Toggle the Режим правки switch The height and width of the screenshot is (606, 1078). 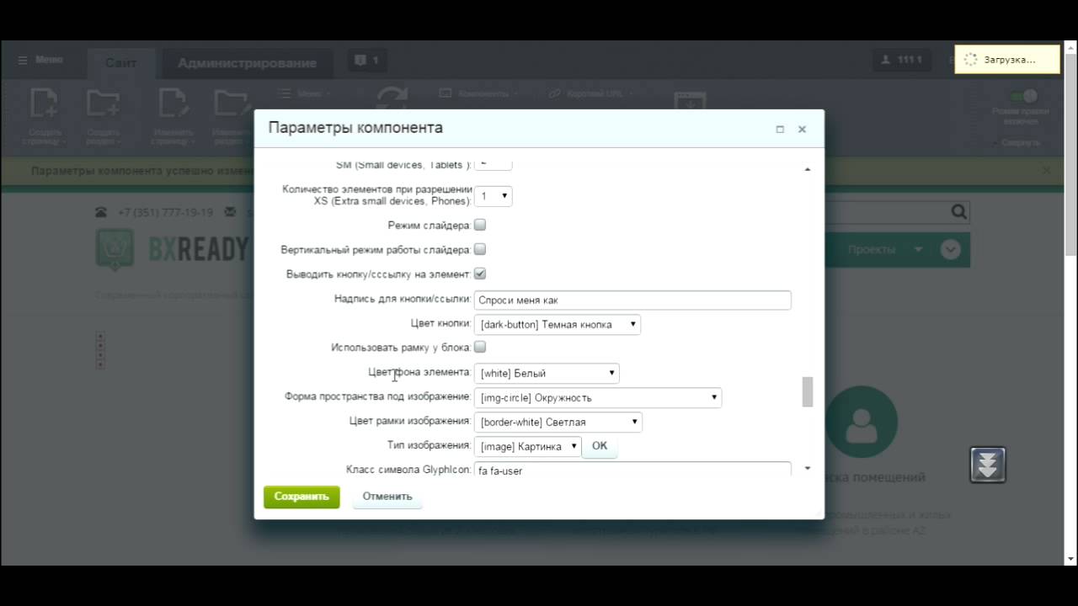point(1022,97)
